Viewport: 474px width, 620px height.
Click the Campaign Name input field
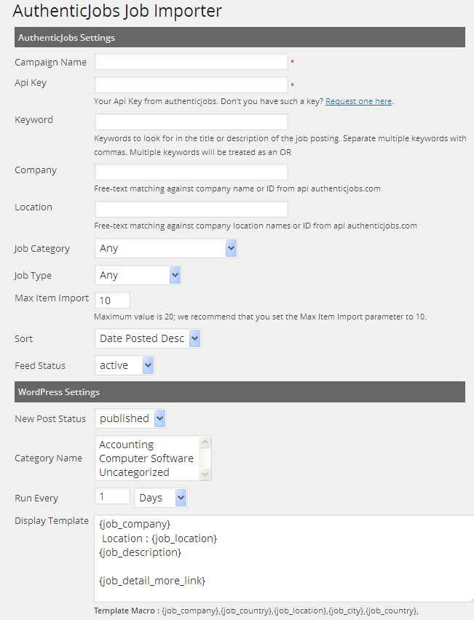[191, 62]
